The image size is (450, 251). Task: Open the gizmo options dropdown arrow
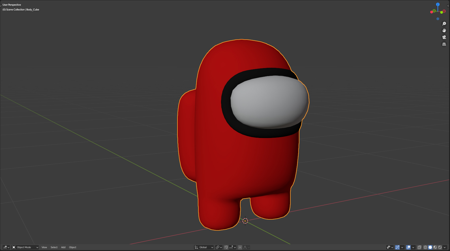[x=402, y=247]
